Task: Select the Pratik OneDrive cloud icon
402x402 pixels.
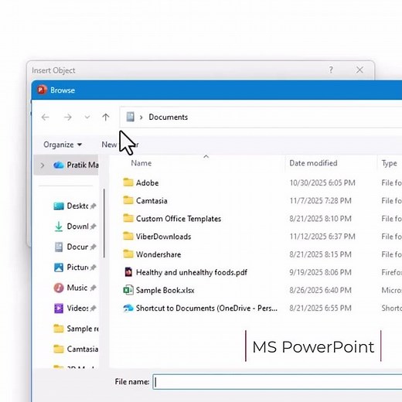Action: [x=59, y=165]
